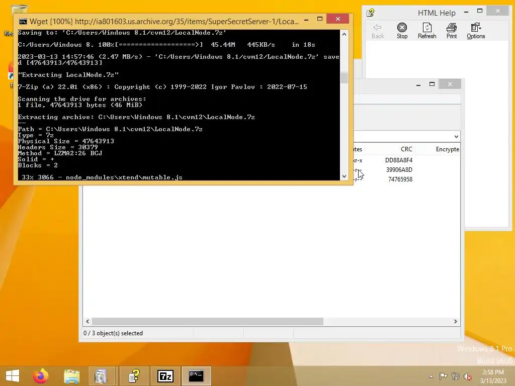
Task: Open network icon in system tray
Action: pyautogui.click(x=456, y=376)
